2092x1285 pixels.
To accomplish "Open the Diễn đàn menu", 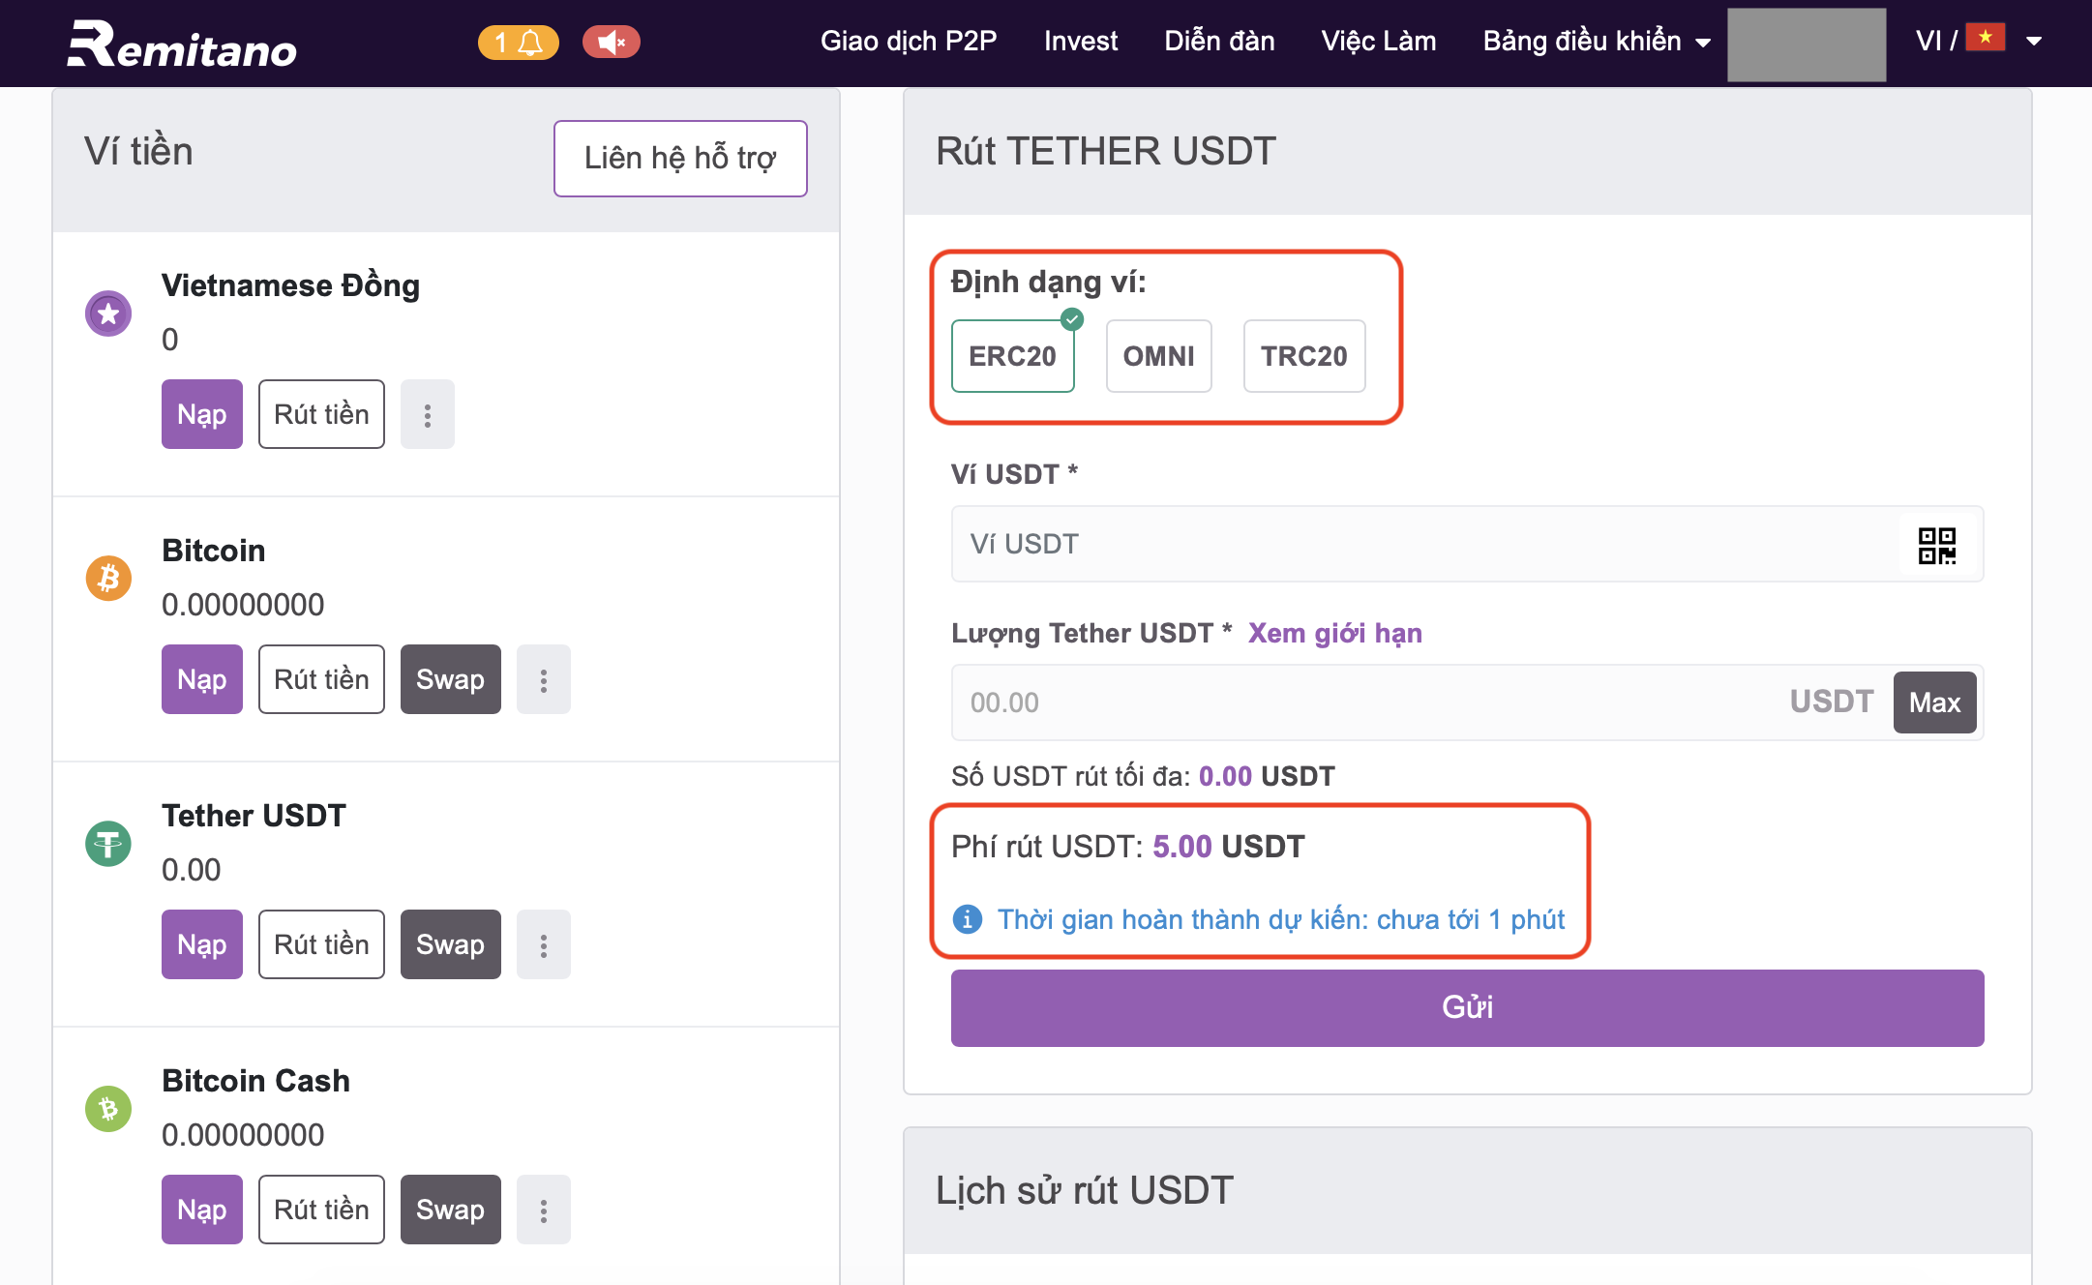I will (x=1219, y=41).
